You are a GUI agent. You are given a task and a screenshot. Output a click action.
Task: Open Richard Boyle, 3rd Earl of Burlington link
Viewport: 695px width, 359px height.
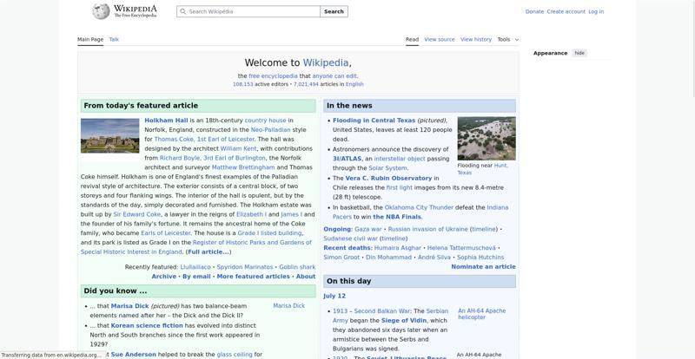[x=212, y=158]
